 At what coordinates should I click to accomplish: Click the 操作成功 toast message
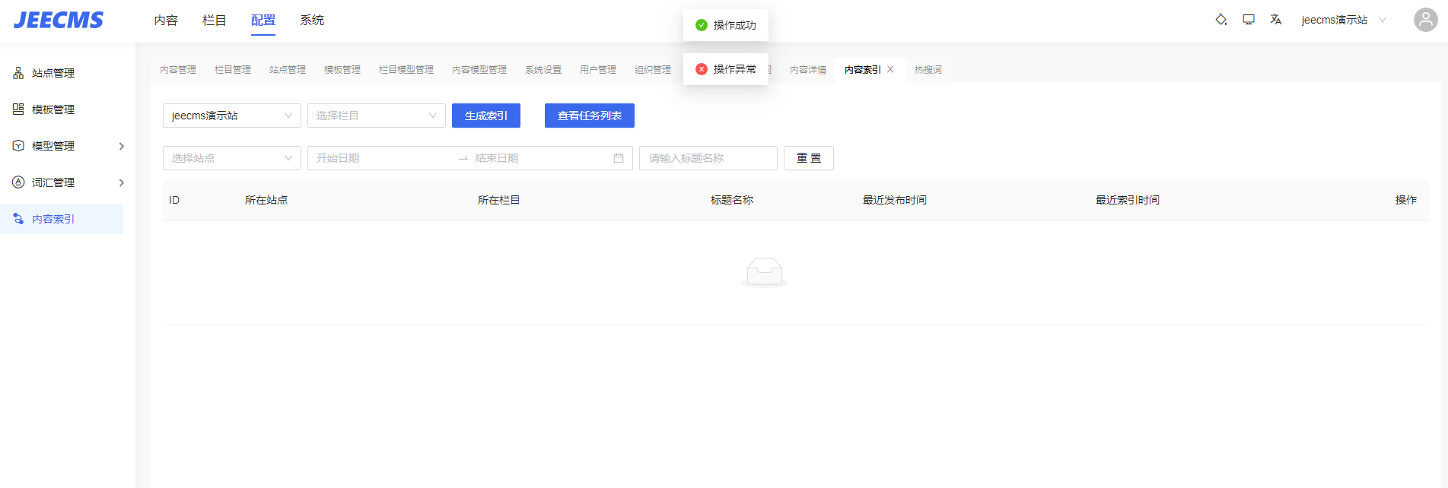pos(726,25)
